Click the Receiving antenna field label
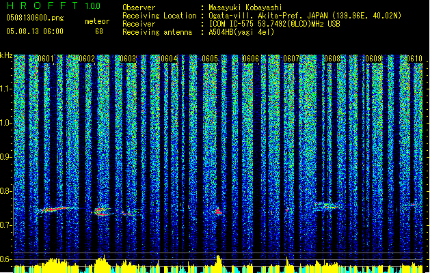This screenshot has height=273, width=430. (x=157, y=32)
